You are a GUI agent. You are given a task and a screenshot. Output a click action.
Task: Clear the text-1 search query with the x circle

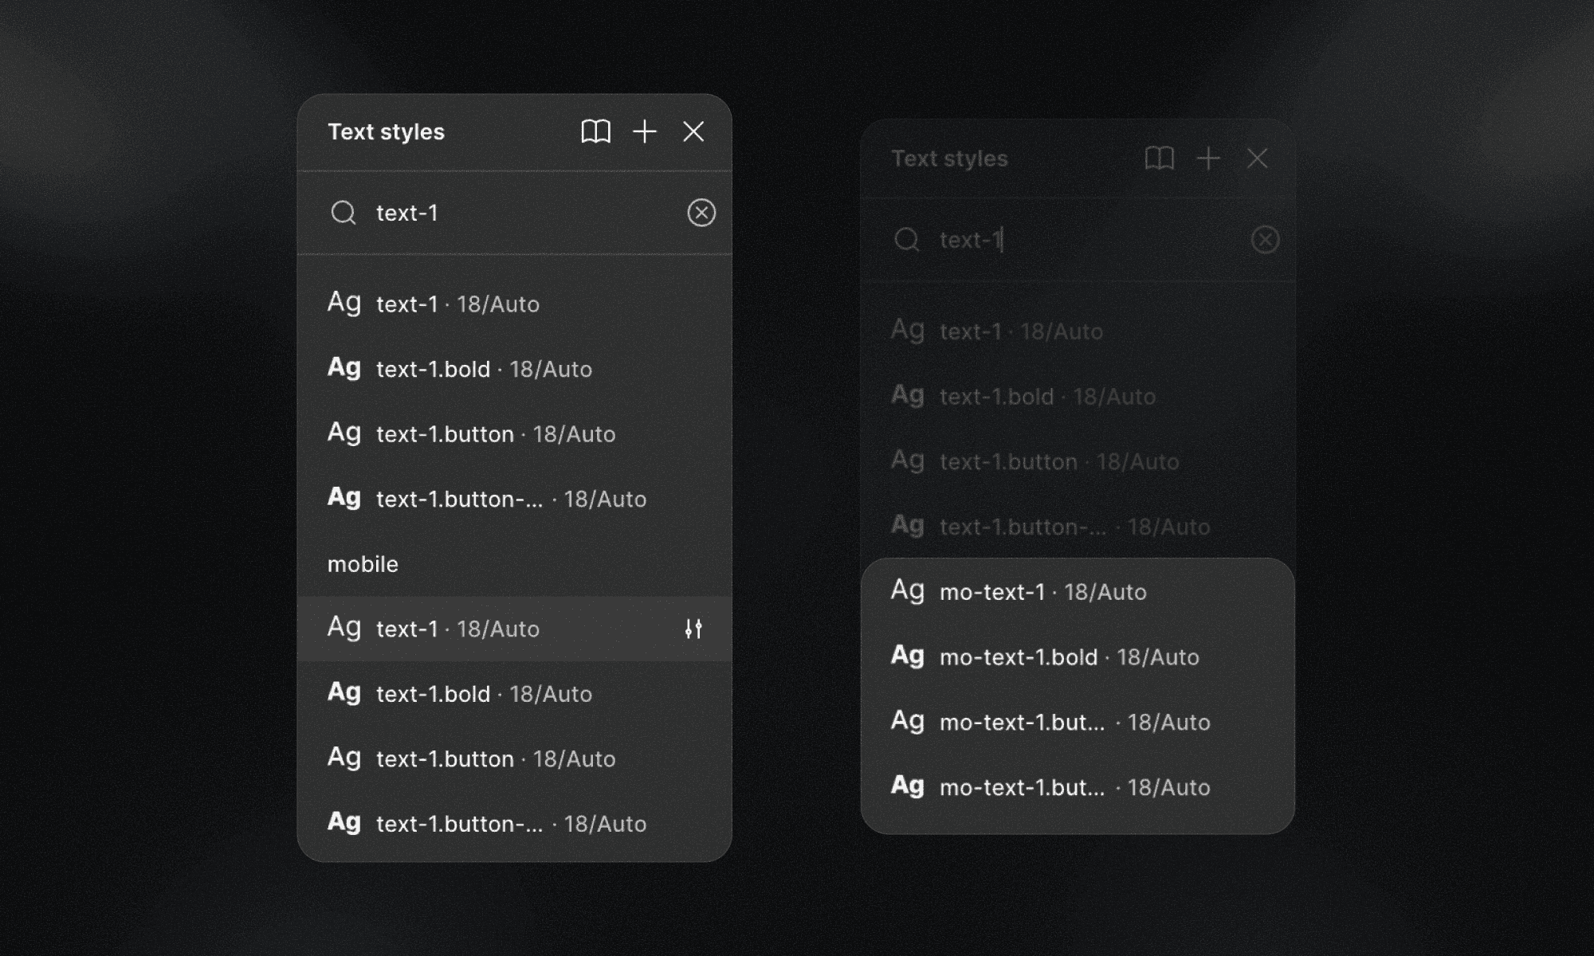[701, 213]
